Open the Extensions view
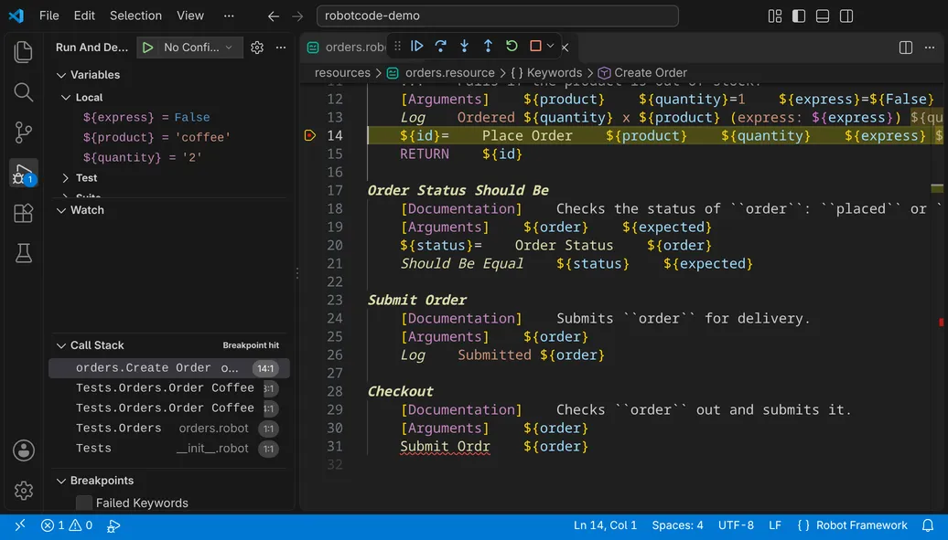This screenshot has width=948, height=540. (23, 213)
